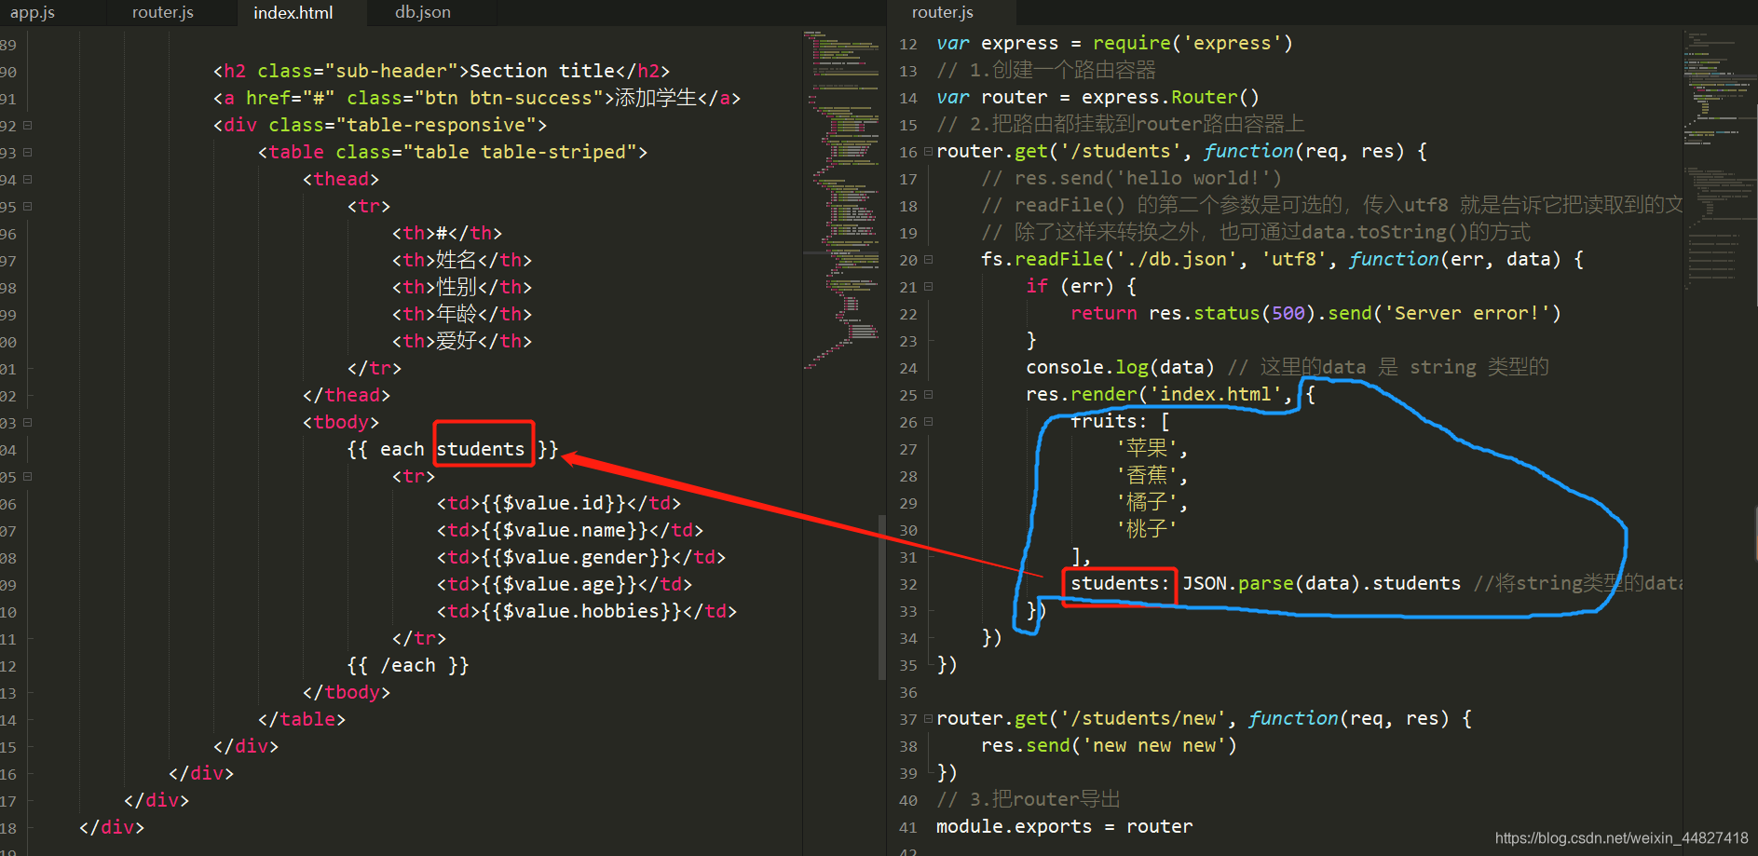Click JSON.parse(data).students expression

tap(1321, 583)
